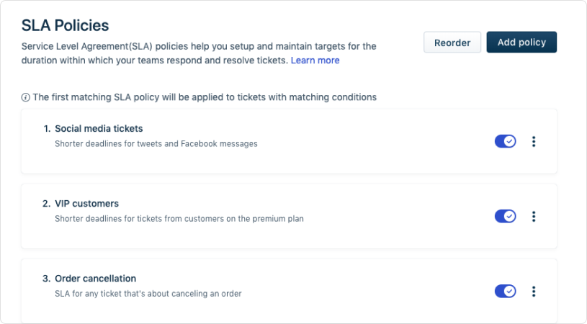Viewport: 587px width, 324px height.
Task: Turn off the VIP customers policy switch
Action: pyautogui.click(x=506, y=216)
